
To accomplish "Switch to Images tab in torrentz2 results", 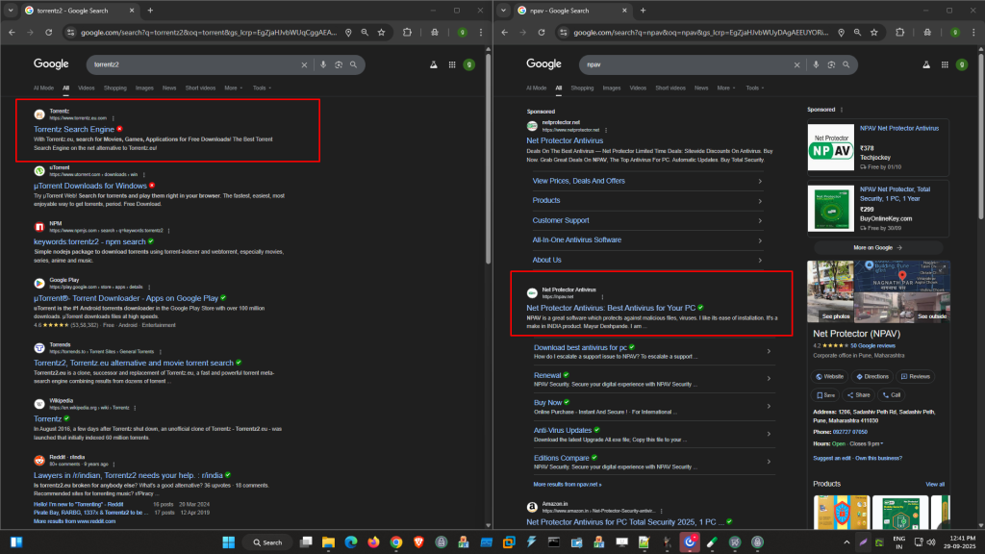I will tap(144, 88).
